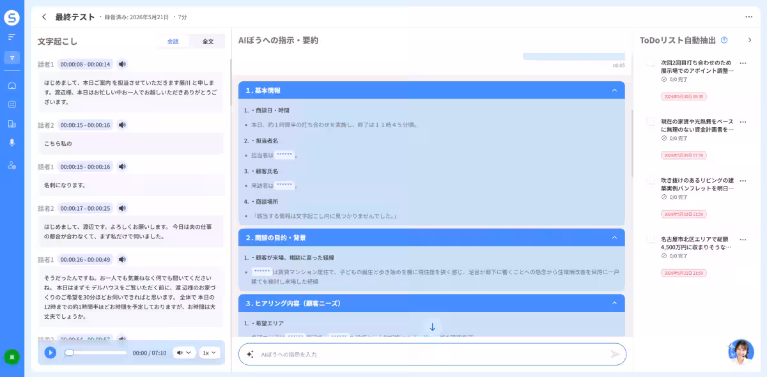The image size is (767, 377).
Task: Click the text 1.・顧客が来場、相談に至った経緯
Action: 289,258
